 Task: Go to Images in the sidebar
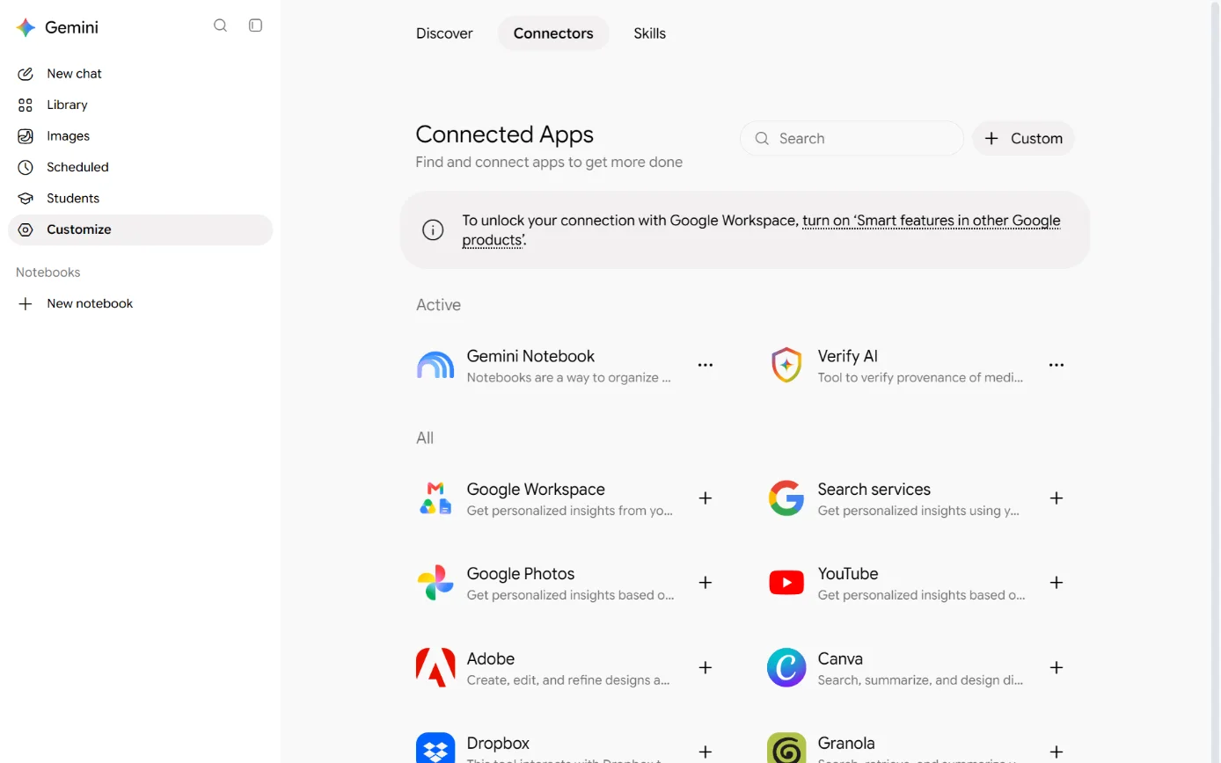141,136
